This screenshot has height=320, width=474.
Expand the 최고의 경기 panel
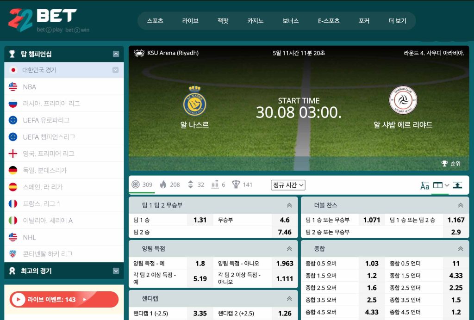(x=116, y=271)
